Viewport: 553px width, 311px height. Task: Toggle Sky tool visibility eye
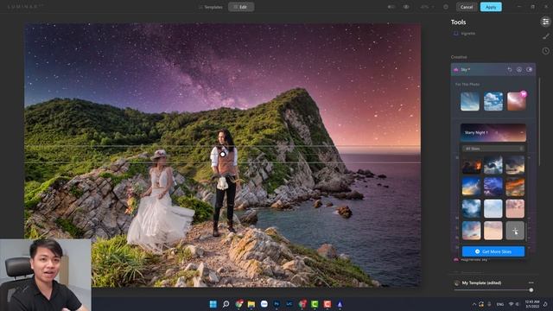click(x=530, y=69)
